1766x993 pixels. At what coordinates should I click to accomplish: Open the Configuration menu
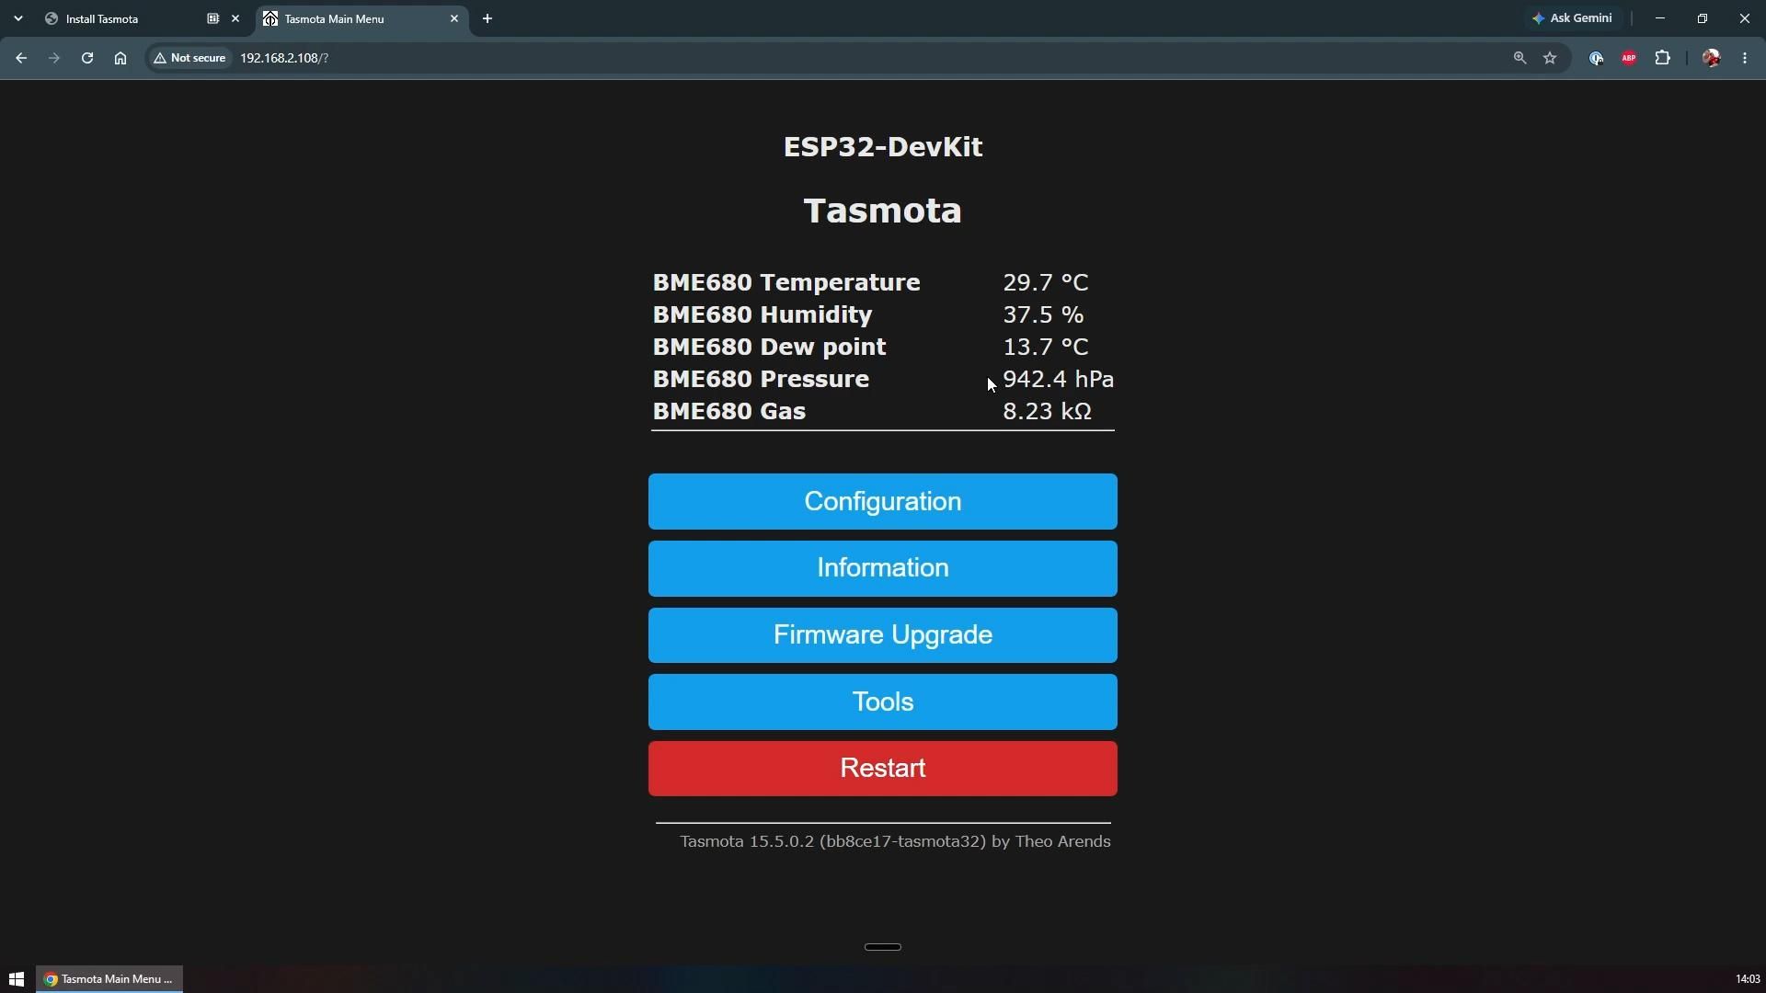click(x=883, y=502)
